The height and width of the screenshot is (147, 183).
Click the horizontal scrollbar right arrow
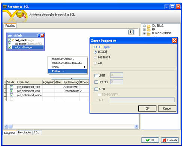click(x=136, y=126)
